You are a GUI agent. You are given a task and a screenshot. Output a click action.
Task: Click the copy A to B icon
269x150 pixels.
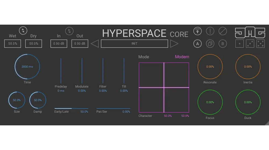[x=210, y=44]
